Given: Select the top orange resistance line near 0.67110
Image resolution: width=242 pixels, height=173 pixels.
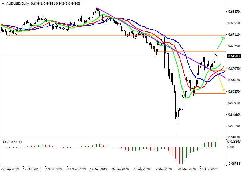Looking at the screenshot, I should 104,35.
